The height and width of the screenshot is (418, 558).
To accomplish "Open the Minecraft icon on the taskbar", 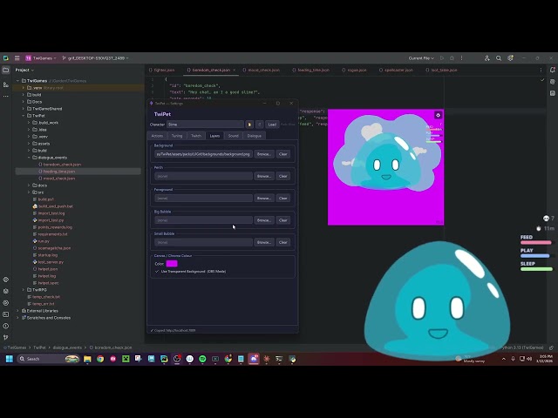I will [126, 359].
